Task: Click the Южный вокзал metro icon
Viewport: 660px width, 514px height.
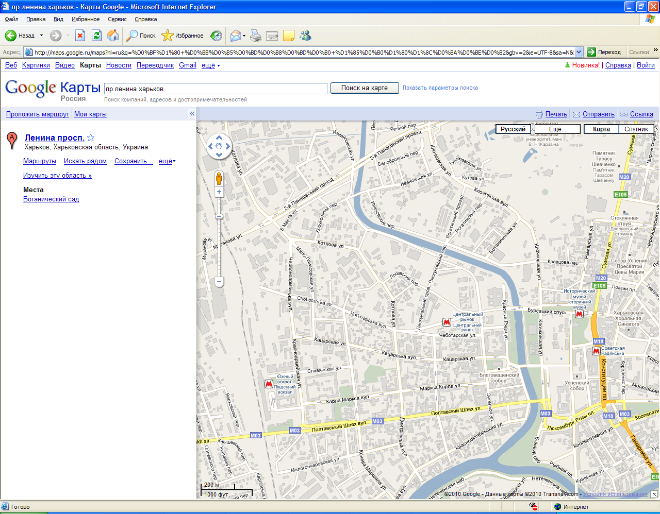Action: (269, 384)
